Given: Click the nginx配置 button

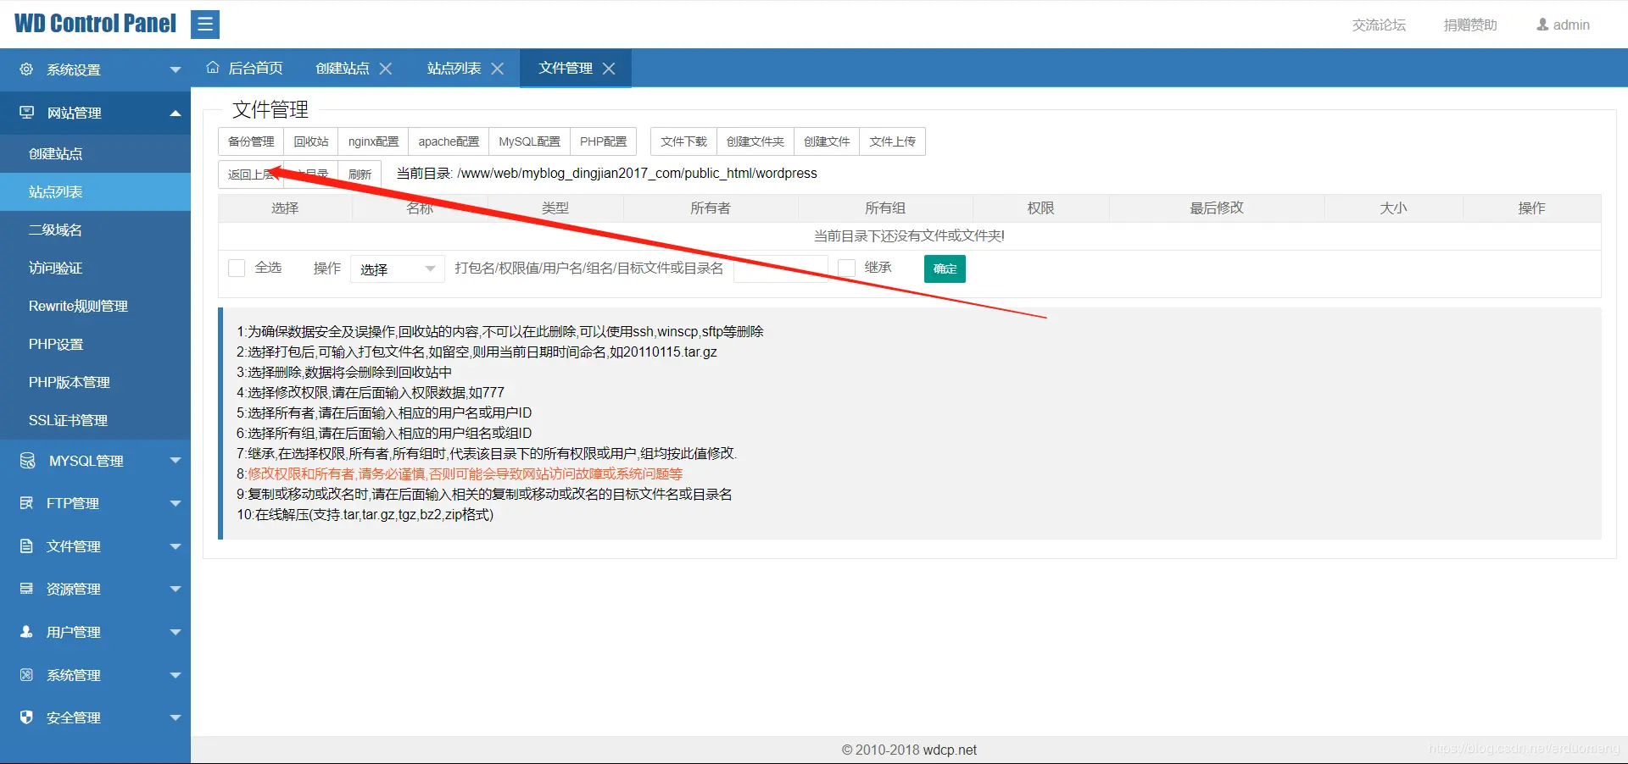Looking at the screenshot, I should 373,141.
